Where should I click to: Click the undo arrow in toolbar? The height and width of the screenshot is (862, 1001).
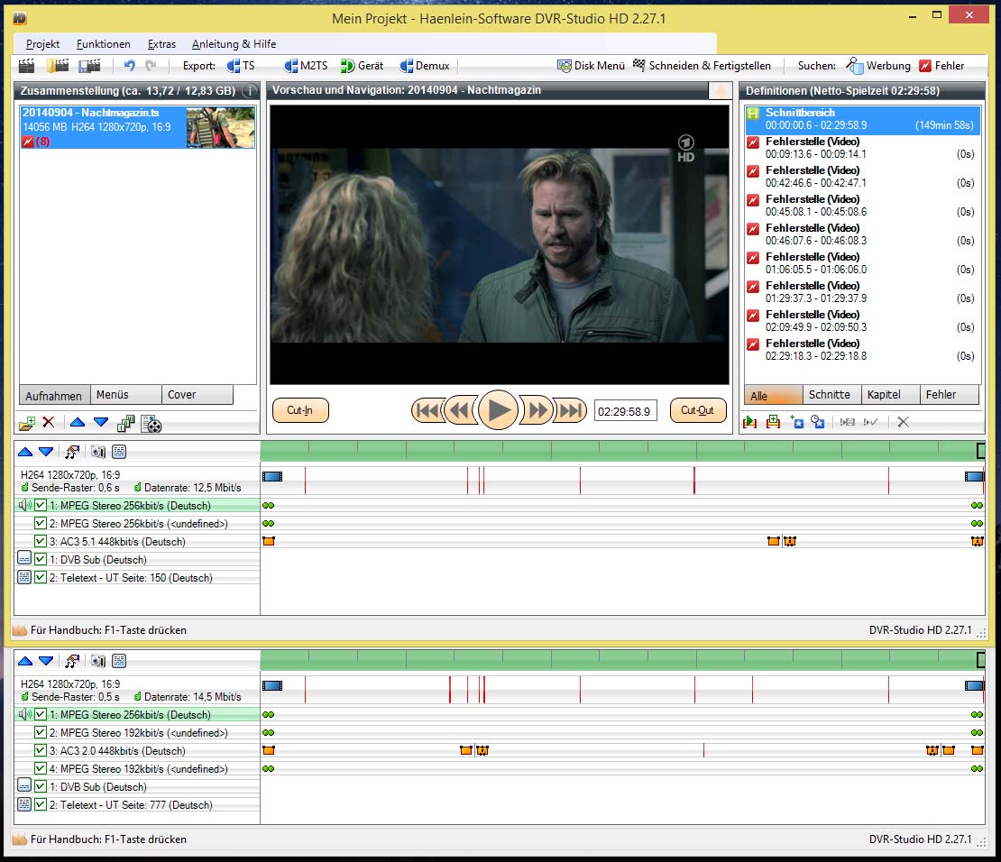pyautogui.click(x=130, y=66)
